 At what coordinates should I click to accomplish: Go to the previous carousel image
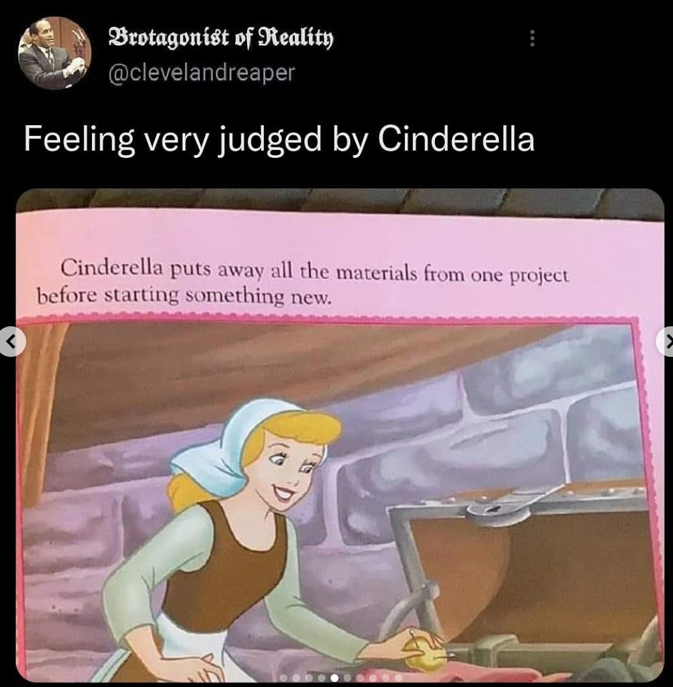[x=12, y=342]
